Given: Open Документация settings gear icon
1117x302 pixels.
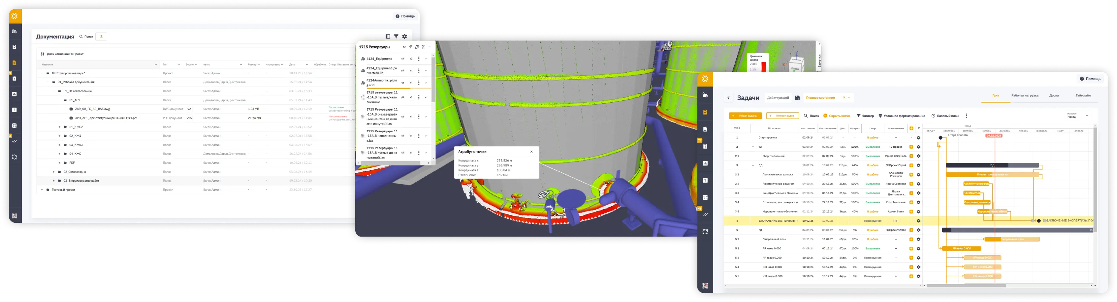Looking at the screenshot, I should [x=404, y=37].
